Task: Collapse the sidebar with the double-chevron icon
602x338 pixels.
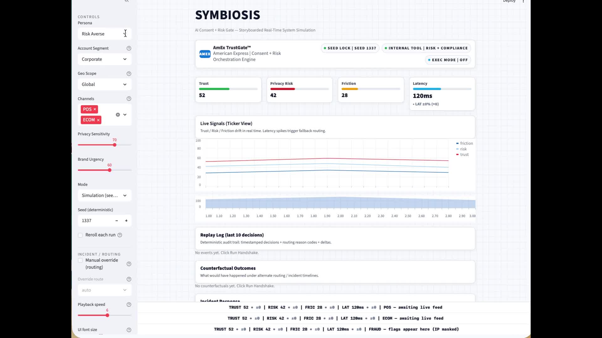Action: pyautogui.click(x=127, y=1)
